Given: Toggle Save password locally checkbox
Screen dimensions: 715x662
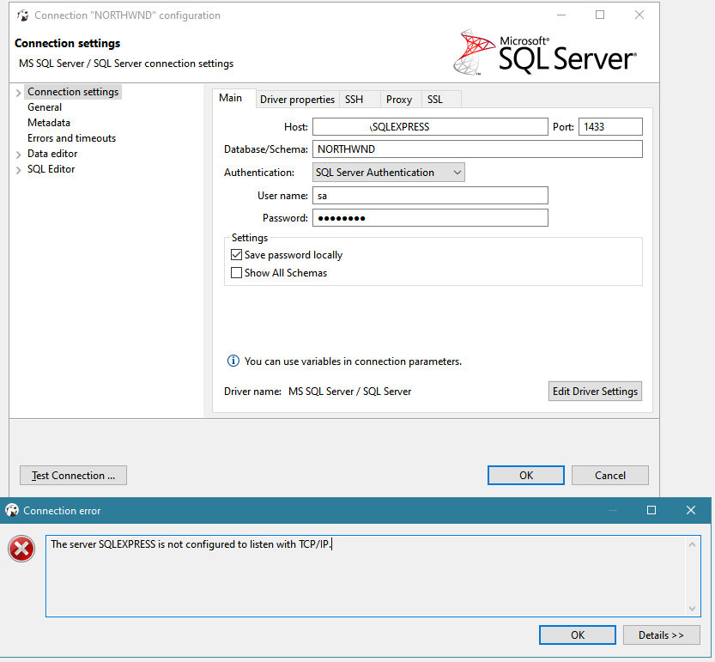Looking at the screenshot, I should click(236, 254).
